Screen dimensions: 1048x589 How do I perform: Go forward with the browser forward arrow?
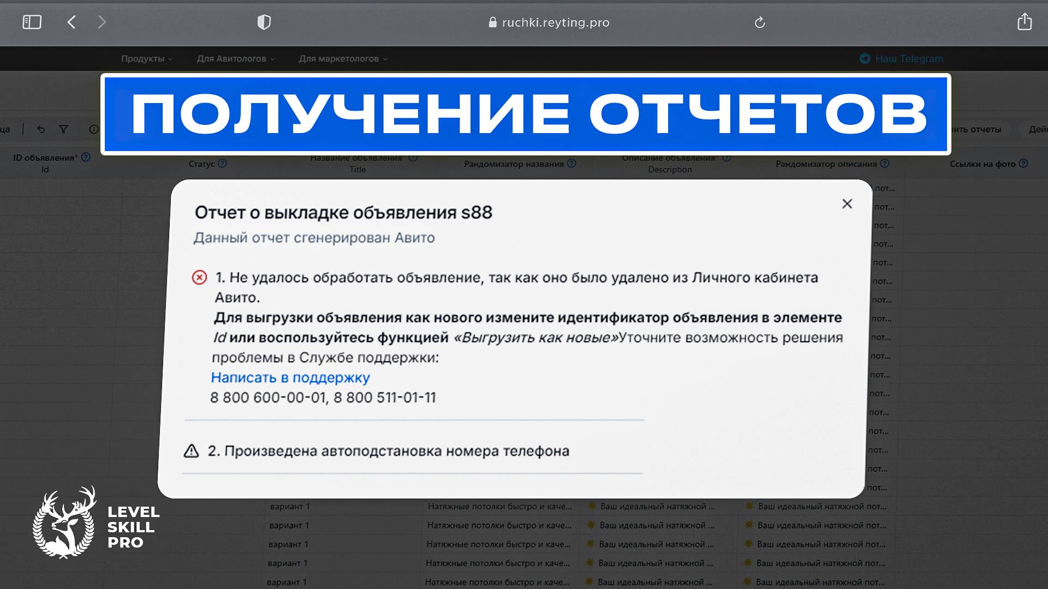[102, 22]
